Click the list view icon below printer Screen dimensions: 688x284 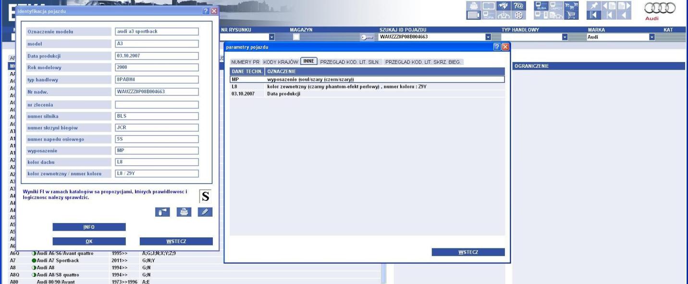click(x=474, y=15)
